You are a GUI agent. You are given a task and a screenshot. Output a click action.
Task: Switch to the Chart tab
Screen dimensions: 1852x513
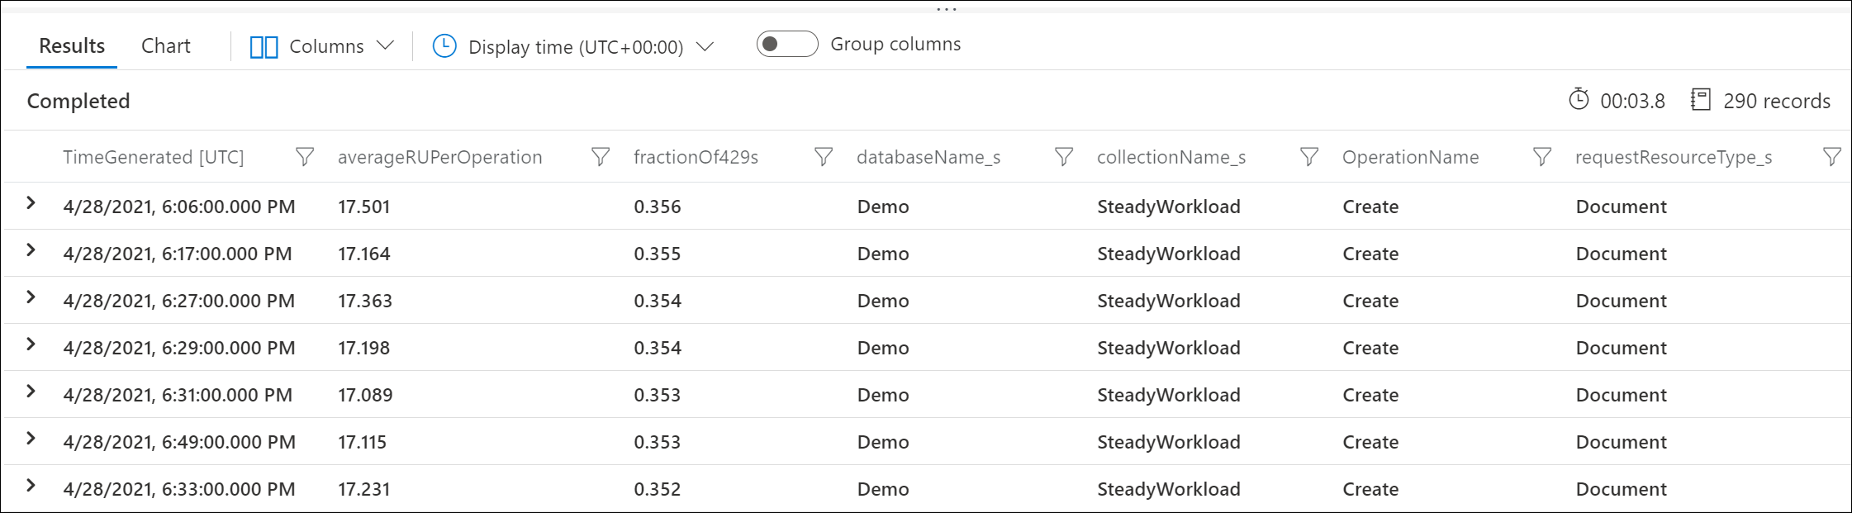coord(165,46)
